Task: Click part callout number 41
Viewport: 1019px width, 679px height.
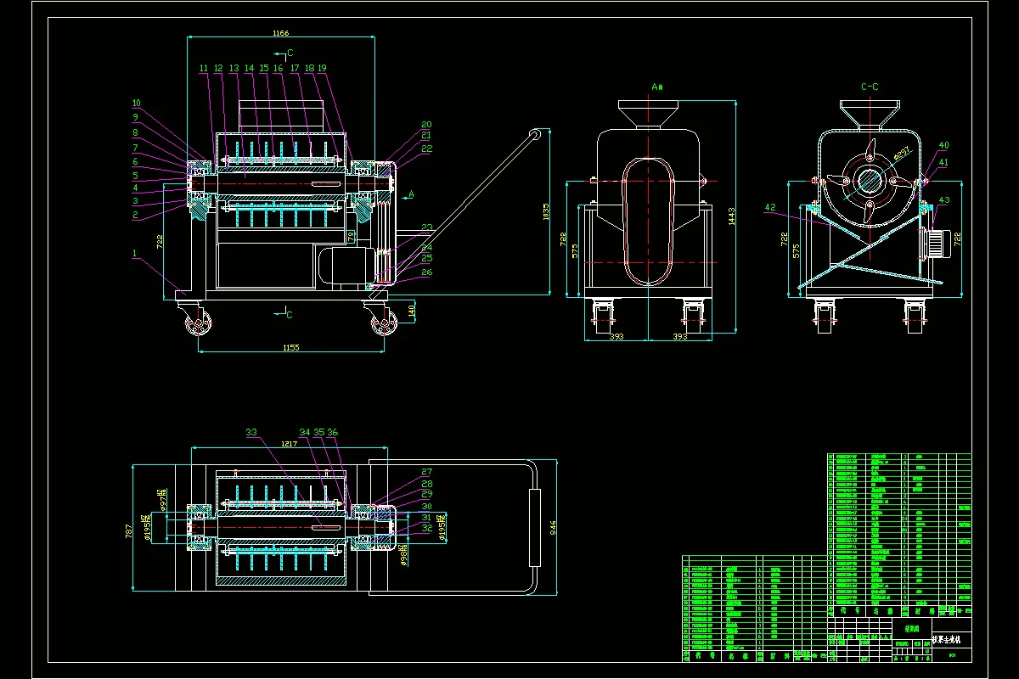Action: pyautogui.click(x=943, y=162)
